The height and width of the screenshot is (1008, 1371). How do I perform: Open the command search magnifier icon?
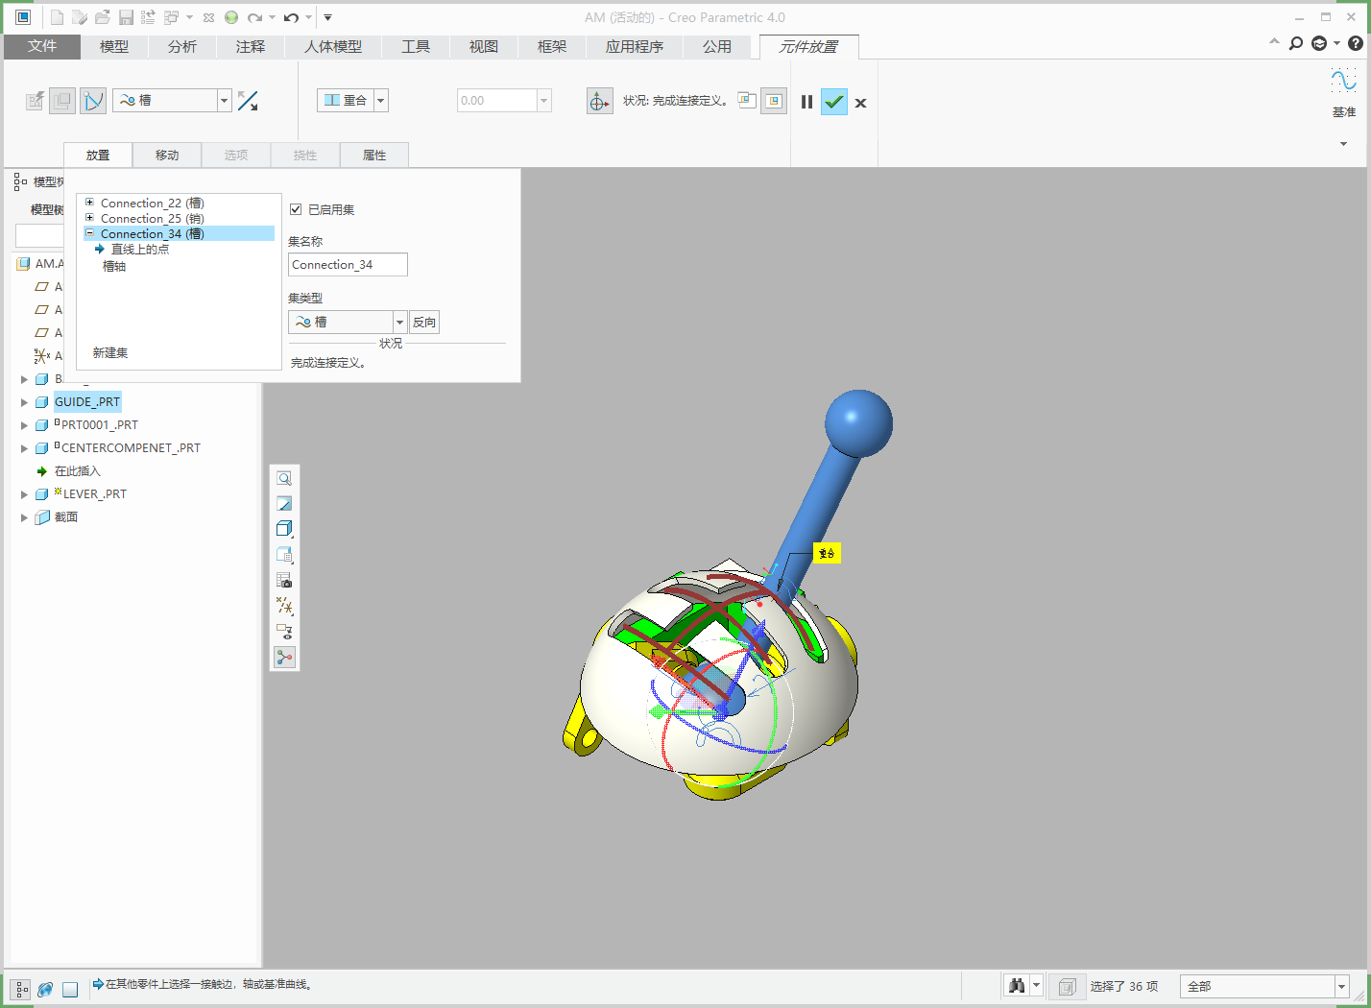pyautogui.click(x=1296, y=43)
